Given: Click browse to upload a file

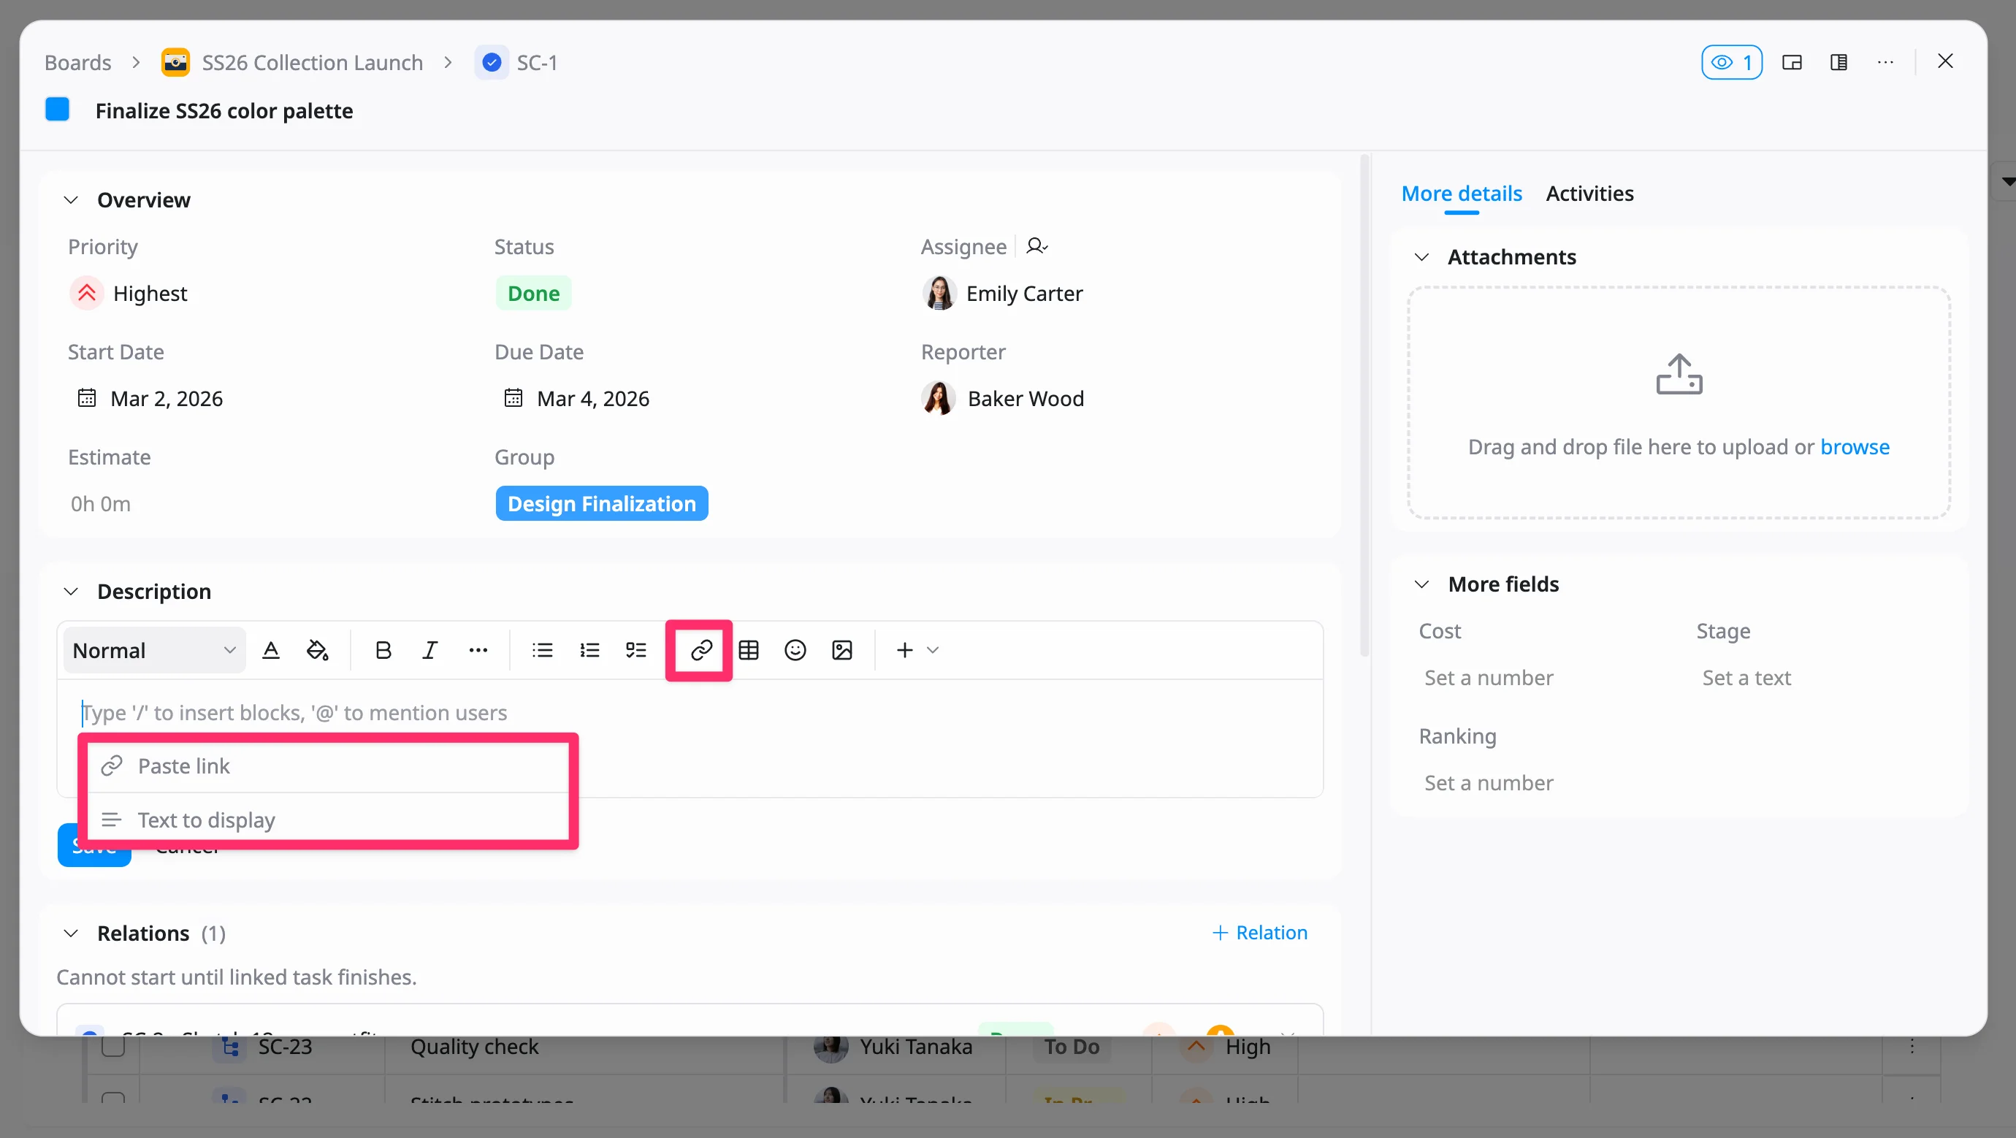Looking at the screenshot, I should [x=1855, y=447].
